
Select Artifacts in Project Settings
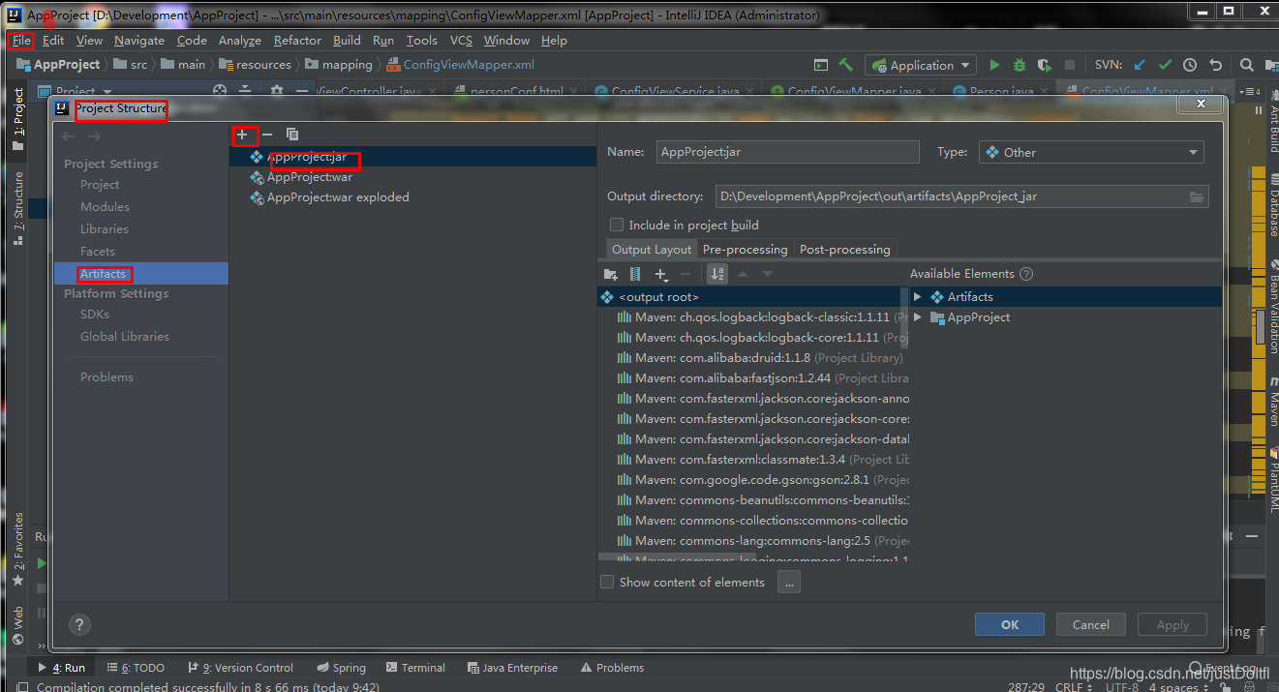coord(141,274)
